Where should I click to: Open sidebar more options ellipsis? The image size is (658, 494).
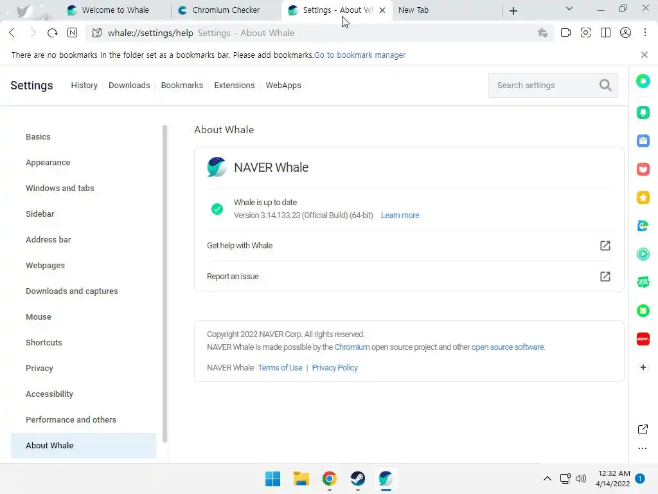(643, 448)
